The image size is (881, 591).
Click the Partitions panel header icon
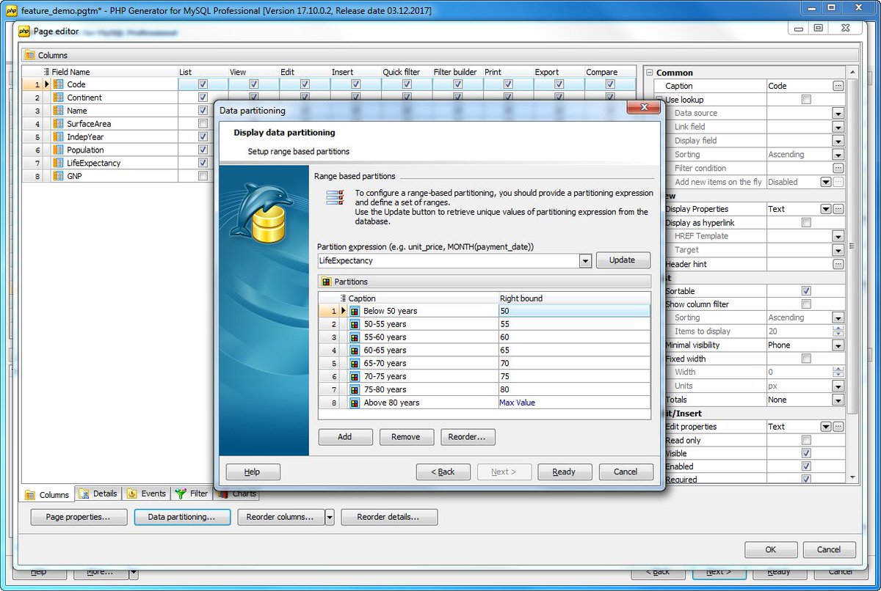click(327, 282)
